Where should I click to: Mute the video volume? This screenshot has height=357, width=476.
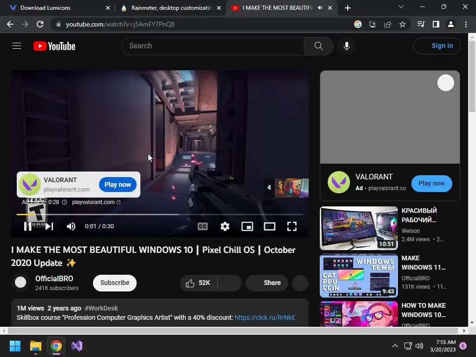(x=71, y=226)
